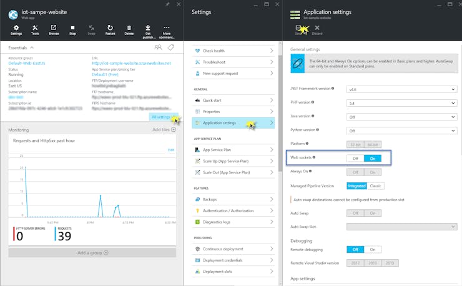Open Auto Swap Slot dropdown

[x=401, y=227]
